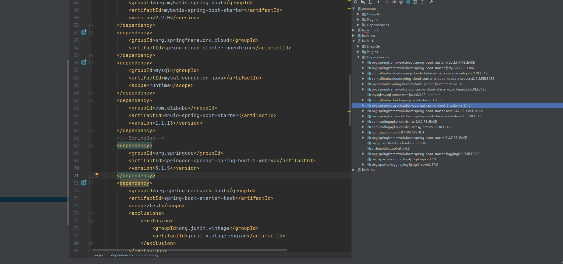The width and height of the screenshot is (563, 264).
Task: Select nacos-discovery dependency row
Action: 433,79
